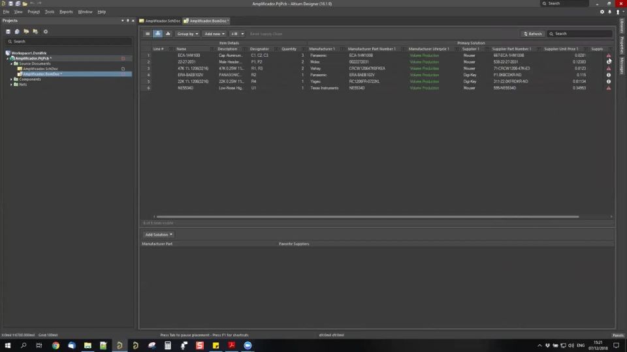Open Windows Start menu

(8, 345)
